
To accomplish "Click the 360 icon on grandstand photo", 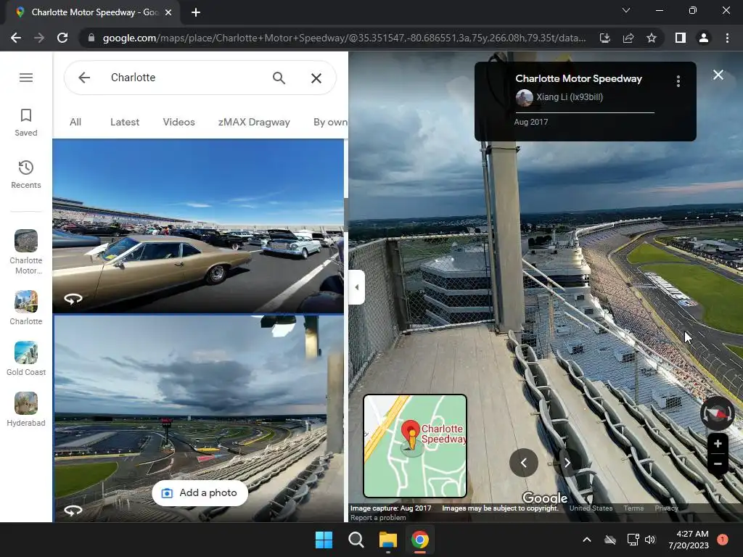I will point(73,510).
